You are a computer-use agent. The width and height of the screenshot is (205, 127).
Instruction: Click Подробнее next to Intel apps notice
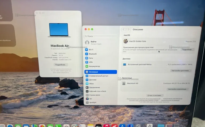[x=187, y=50]
